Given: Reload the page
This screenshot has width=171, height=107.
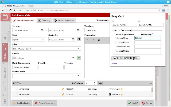Looking at the screenshot, I should [x=10, y=10].
